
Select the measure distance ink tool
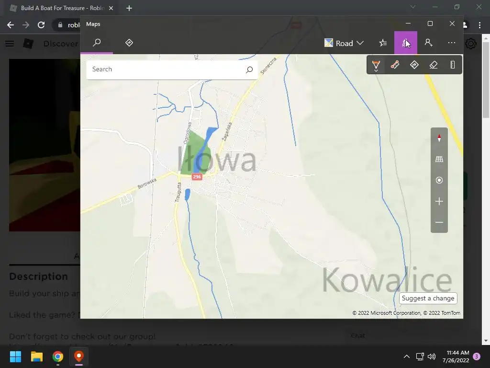coord(395,65)
